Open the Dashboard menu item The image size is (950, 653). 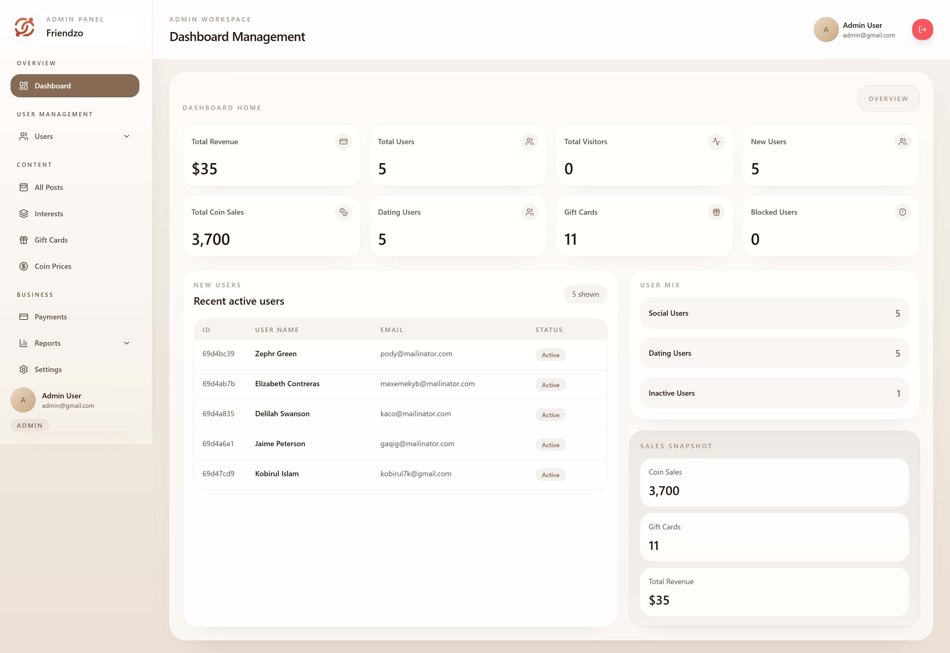(x=52, y=86)
